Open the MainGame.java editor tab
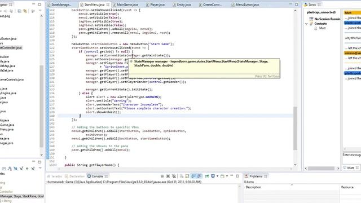Image resolution: width=361 pixels, height=203 pixels. point(125,5)
